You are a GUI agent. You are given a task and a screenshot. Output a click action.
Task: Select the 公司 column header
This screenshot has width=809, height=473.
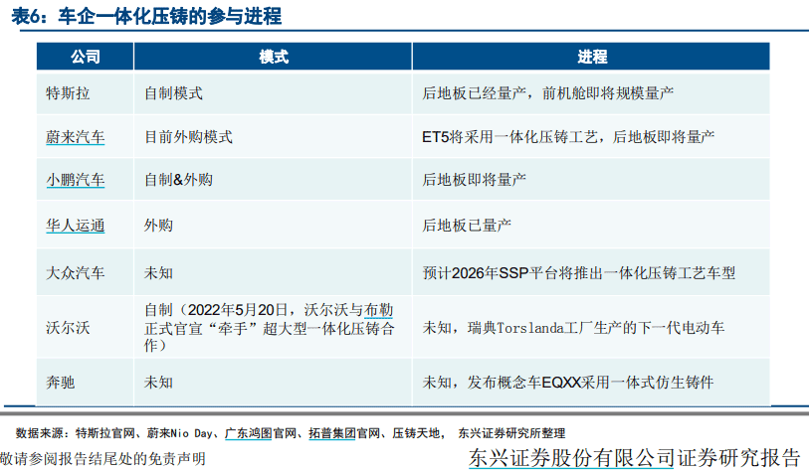click(x=86, y=57)
